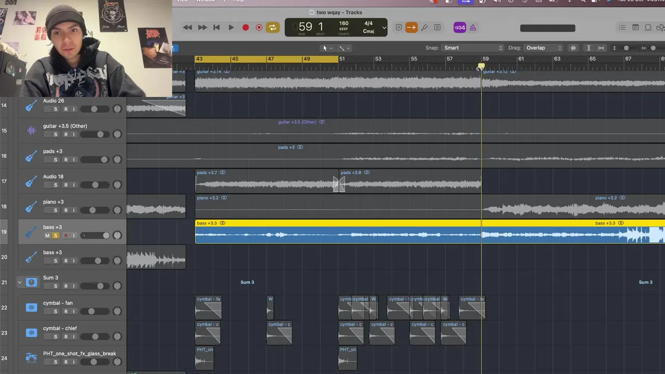
Task: Click the transport Solo S button
Action: [x=437, y=28]
